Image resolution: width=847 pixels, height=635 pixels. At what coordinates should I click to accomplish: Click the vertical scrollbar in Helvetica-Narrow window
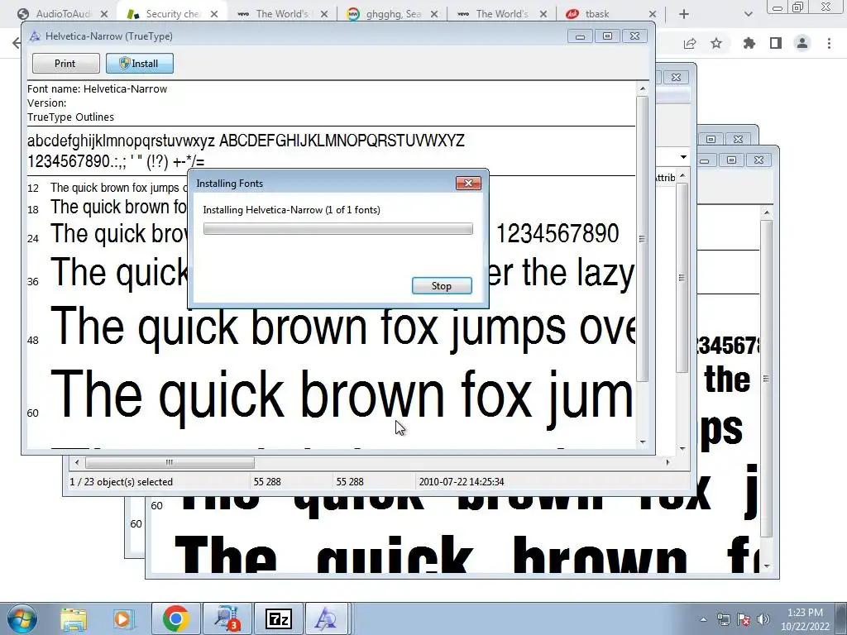[642, 239]
